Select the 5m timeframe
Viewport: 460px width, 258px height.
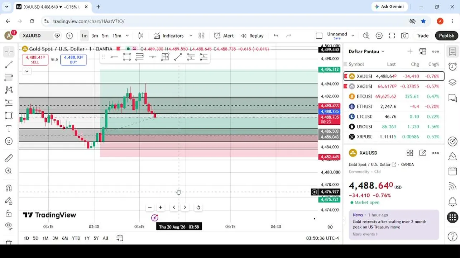(105, 35)
